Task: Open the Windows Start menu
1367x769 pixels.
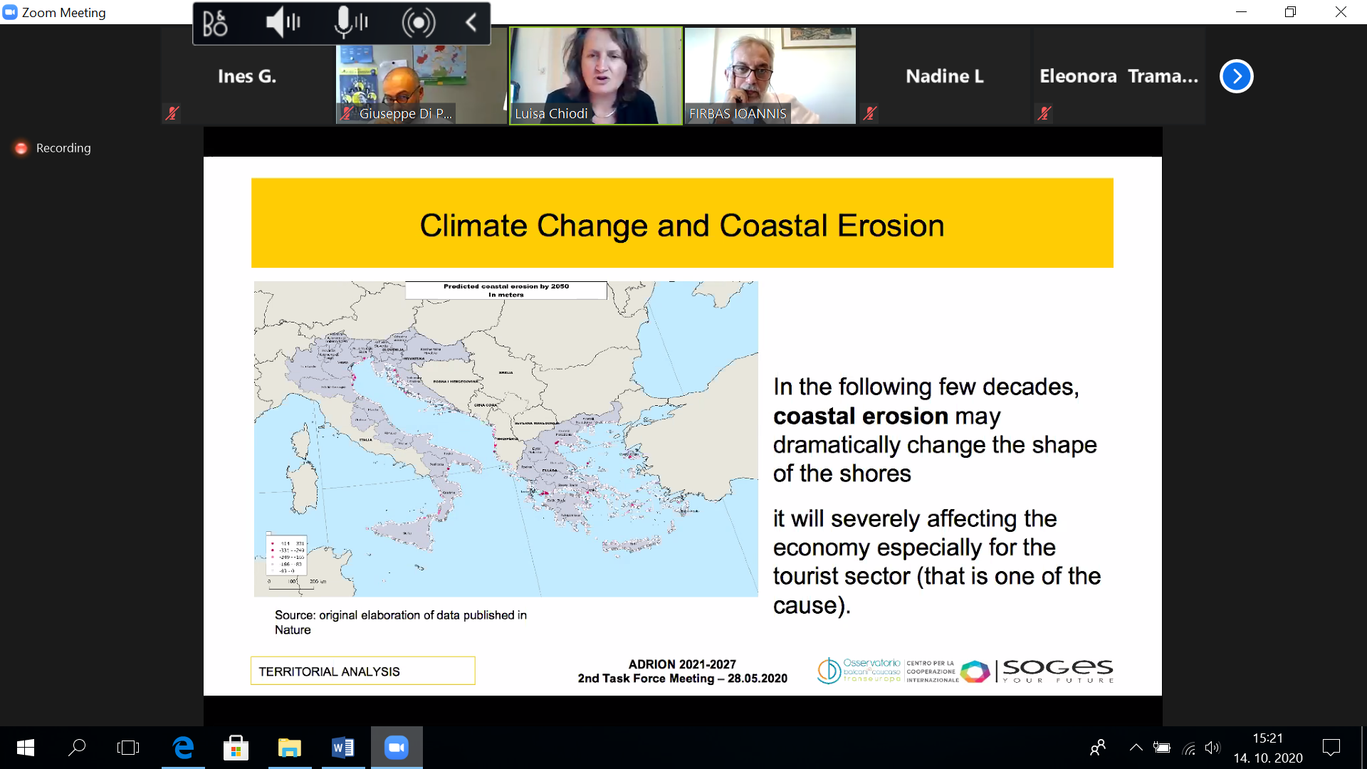Action: (x=26, y=748)
